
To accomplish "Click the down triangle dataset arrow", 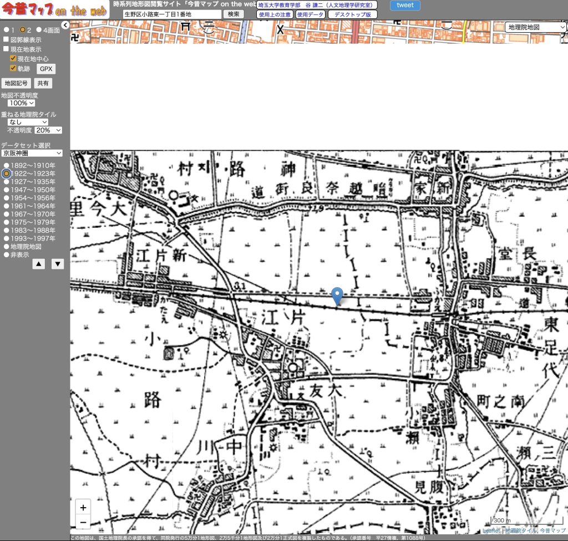I will [x=58, y=264].
